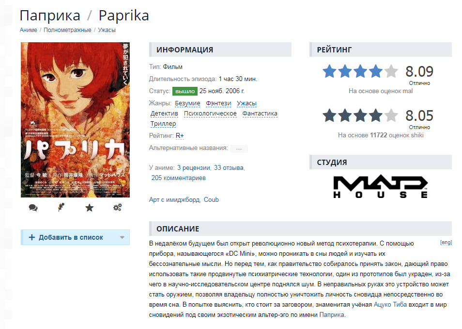Expand the Добавить в список dropdown arrow
The height and width of the screenshot is (329, 462).
click(x=122, y=237)
